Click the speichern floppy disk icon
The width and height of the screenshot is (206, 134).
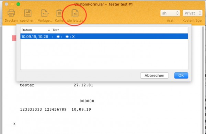click(x=28, y=13)
